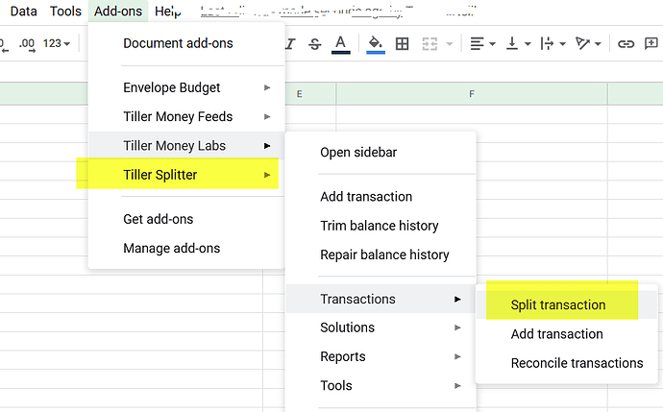
Task: Click the increase decimal places icon
Action: (27, 44)
